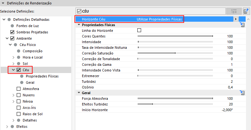Expand the Hora e Local tree node
The image size is (251, 130).
point(14,57)
